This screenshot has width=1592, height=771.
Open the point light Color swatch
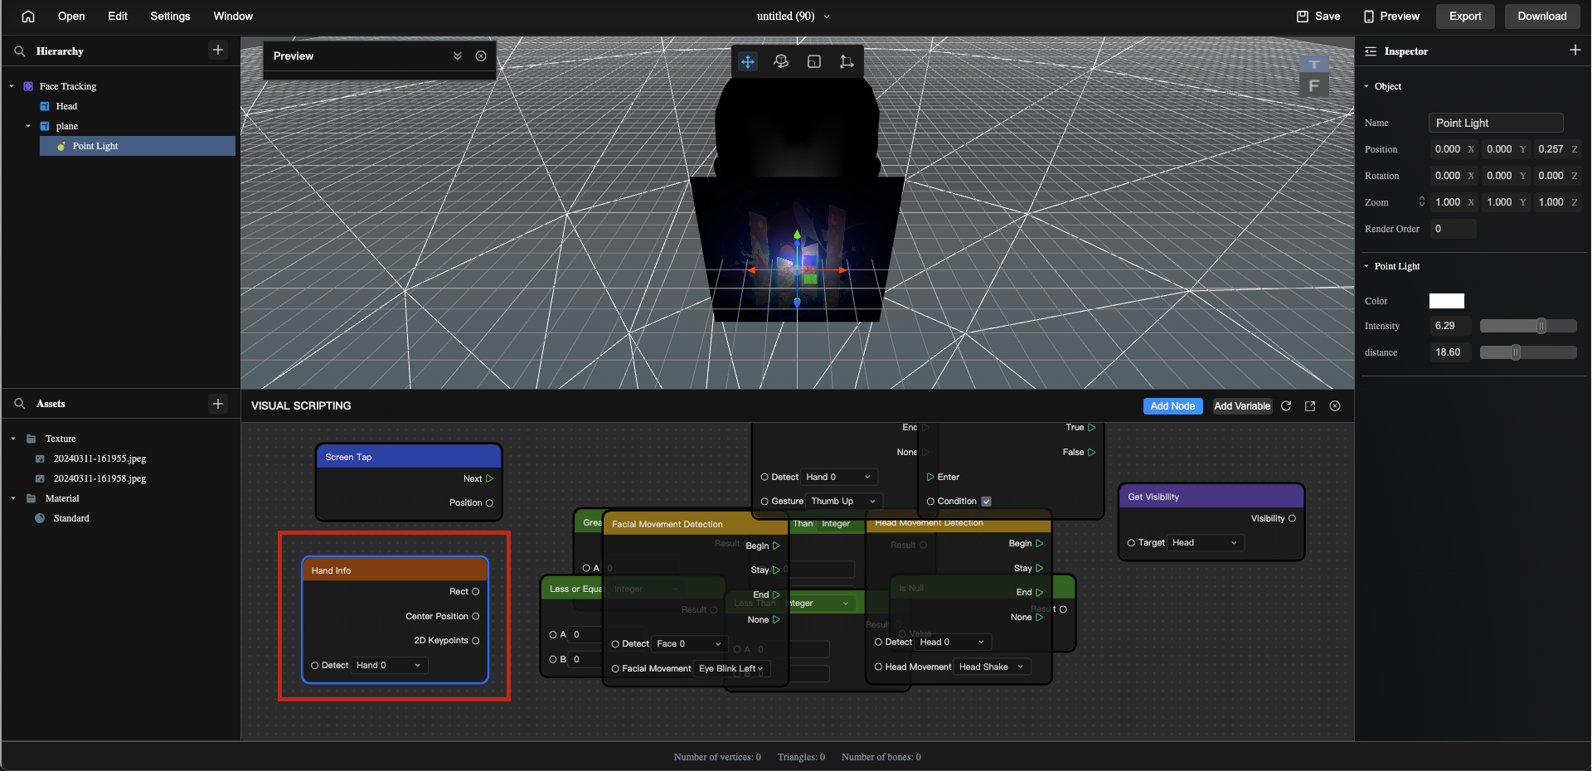(1447, 301)
